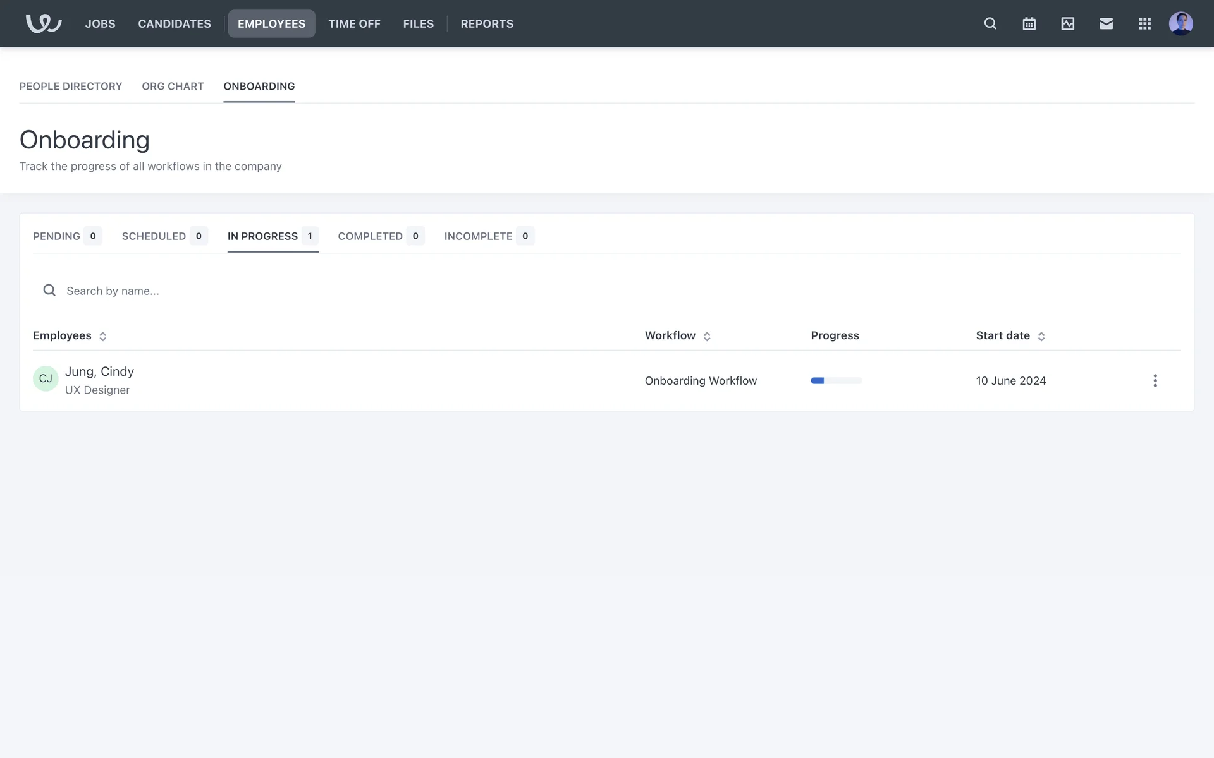1214x758 pixels.
Task: Open Candidates in top navigation
Action: coord(175,23)
